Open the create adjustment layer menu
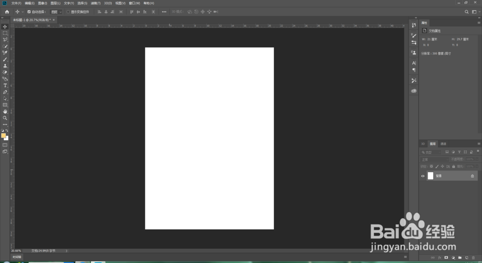Screen dimensions: 482x263 click(453, 258)
